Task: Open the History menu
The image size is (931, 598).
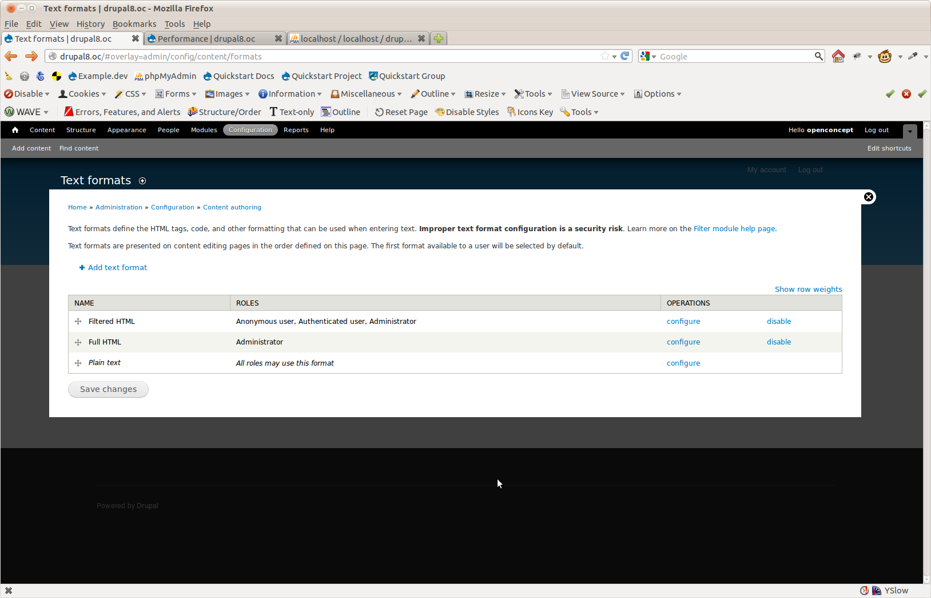Action: tap(90, 24)
